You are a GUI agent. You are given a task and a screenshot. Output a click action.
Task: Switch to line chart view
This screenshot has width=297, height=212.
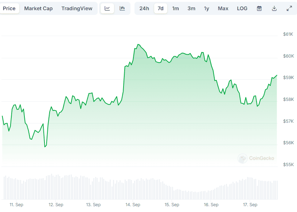pos(107,8)
